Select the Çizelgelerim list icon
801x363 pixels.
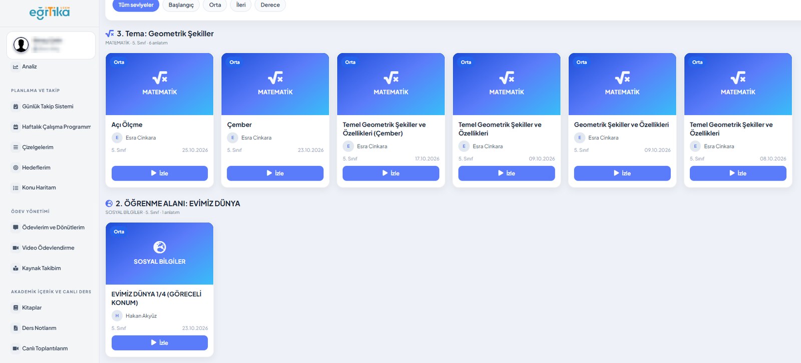pos(16,147)
